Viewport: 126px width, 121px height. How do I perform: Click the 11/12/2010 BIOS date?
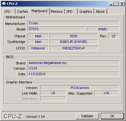pyautogui.click(x=73, y=74)
